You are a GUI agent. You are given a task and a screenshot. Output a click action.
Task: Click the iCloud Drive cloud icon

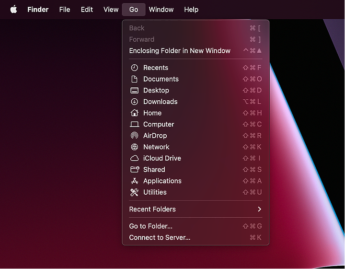[135, 158]
